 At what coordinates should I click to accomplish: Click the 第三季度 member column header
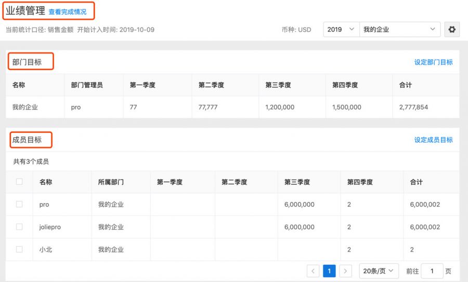297,182
